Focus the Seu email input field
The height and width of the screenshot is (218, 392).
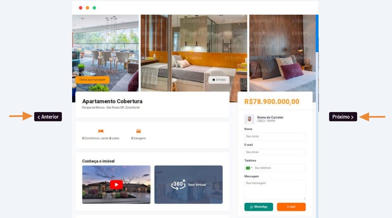275,152
